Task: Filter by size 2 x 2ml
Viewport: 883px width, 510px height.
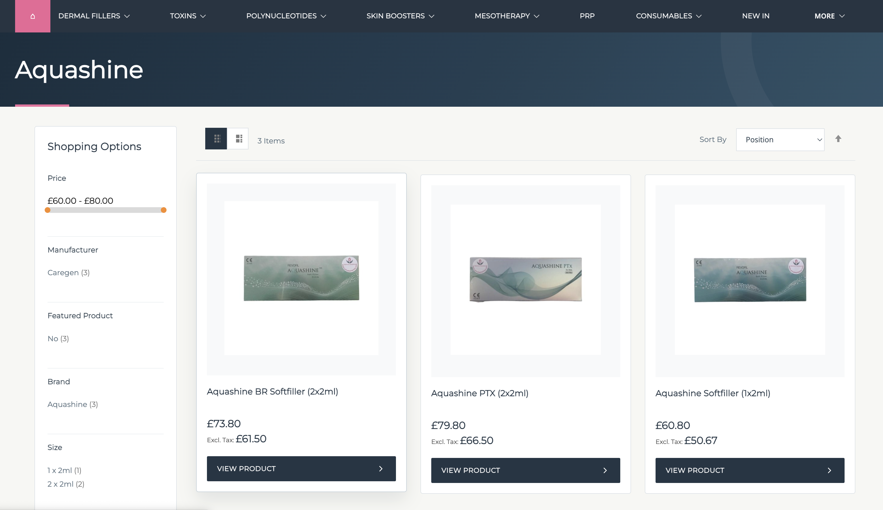Action: (66, 484)
